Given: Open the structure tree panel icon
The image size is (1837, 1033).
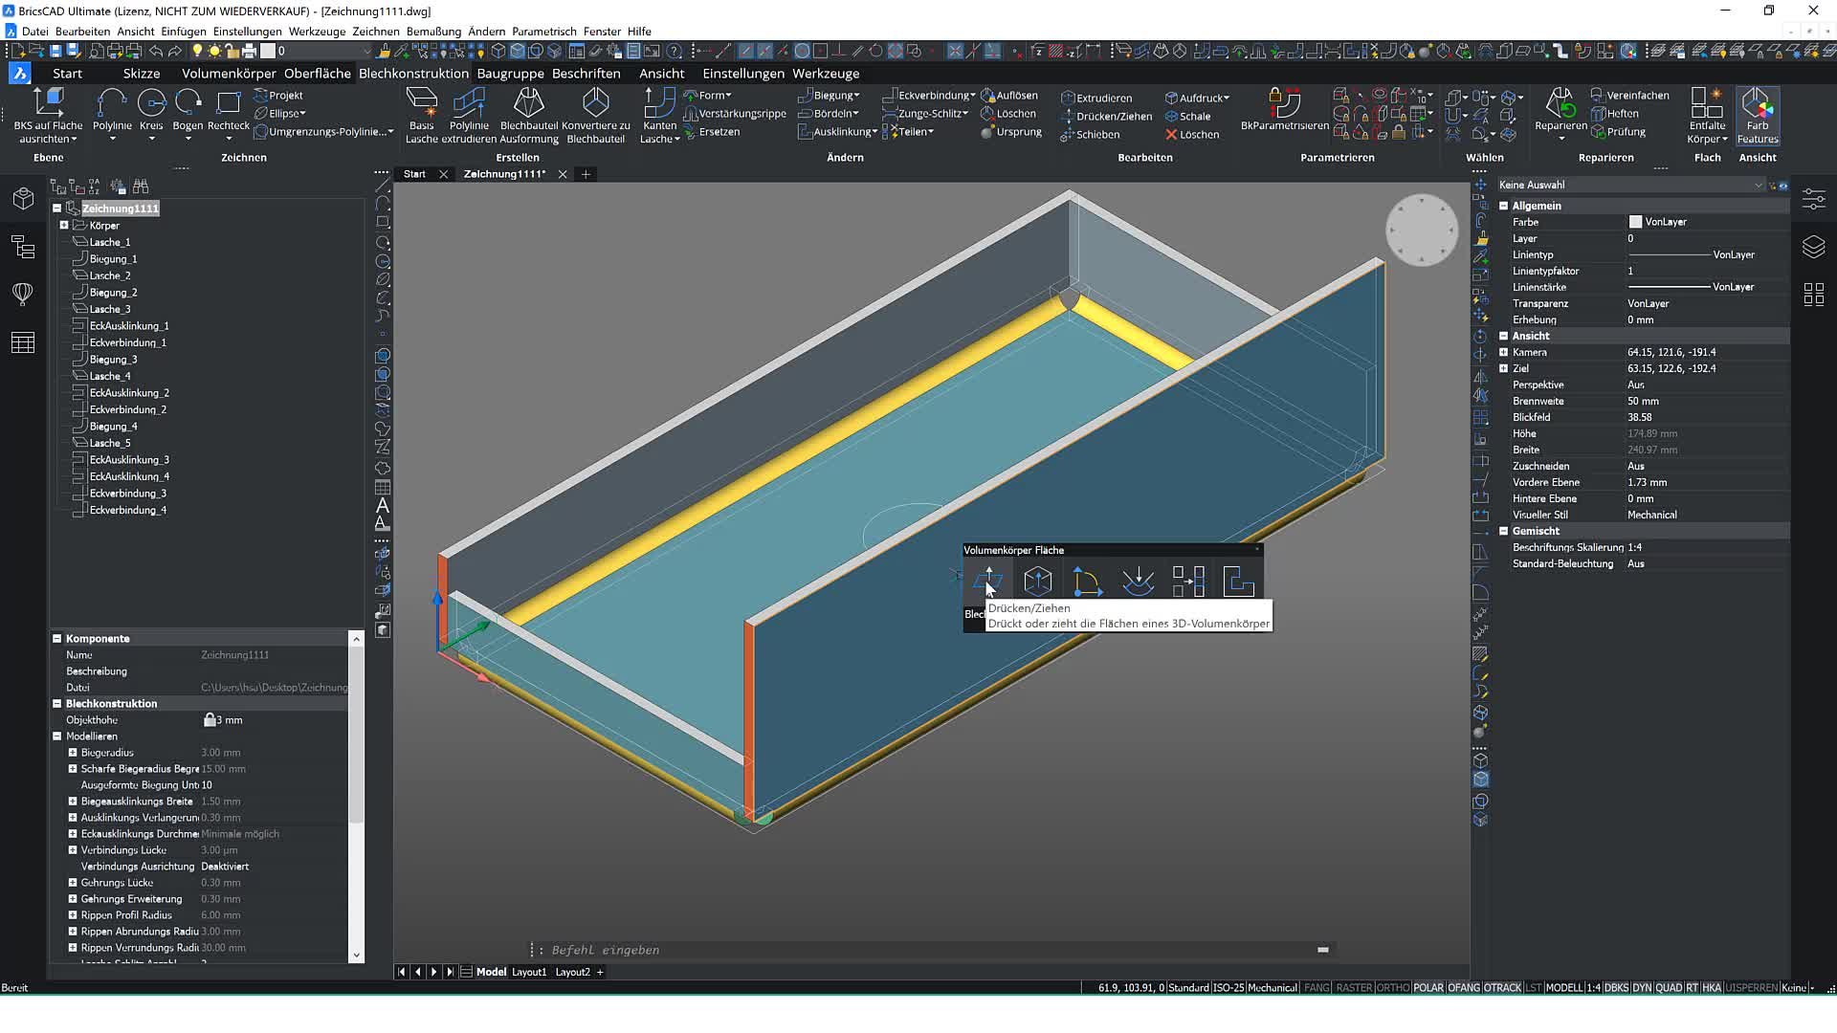Looking at the screenshot, I should point(23,247).
